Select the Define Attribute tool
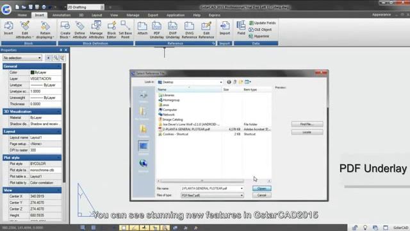This screenshot has height=231, width=410. pyautogui.click(x=79, y=30)
